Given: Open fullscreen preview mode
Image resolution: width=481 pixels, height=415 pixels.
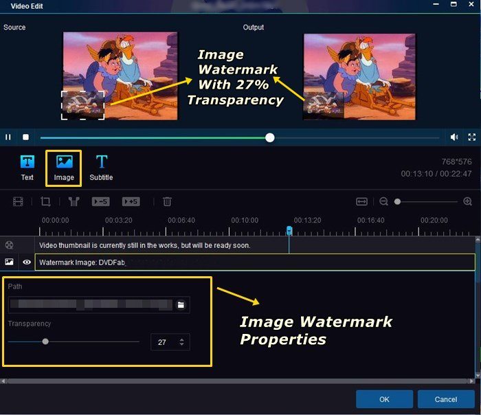Looking at the screenshot, I should click(471, 137).
